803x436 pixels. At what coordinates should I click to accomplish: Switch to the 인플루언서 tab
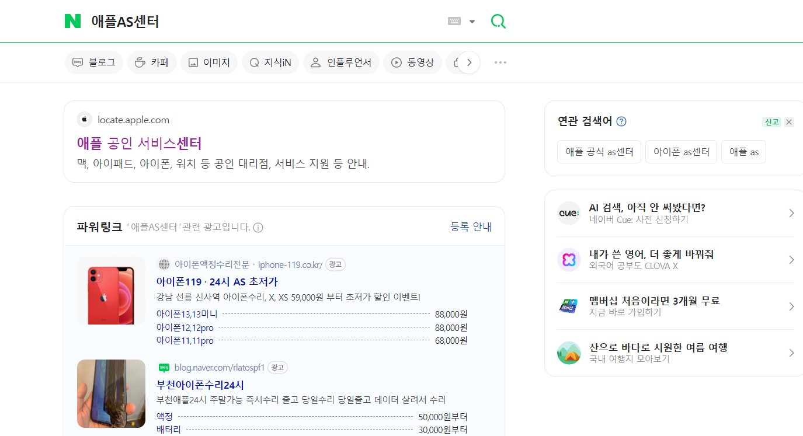click(341, 62)
